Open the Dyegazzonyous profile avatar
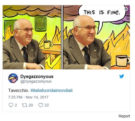This screenshot has height=121, width=135. (13, 78)
